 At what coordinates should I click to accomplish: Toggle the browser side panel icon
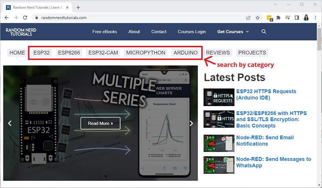click(x=297, y=18)
